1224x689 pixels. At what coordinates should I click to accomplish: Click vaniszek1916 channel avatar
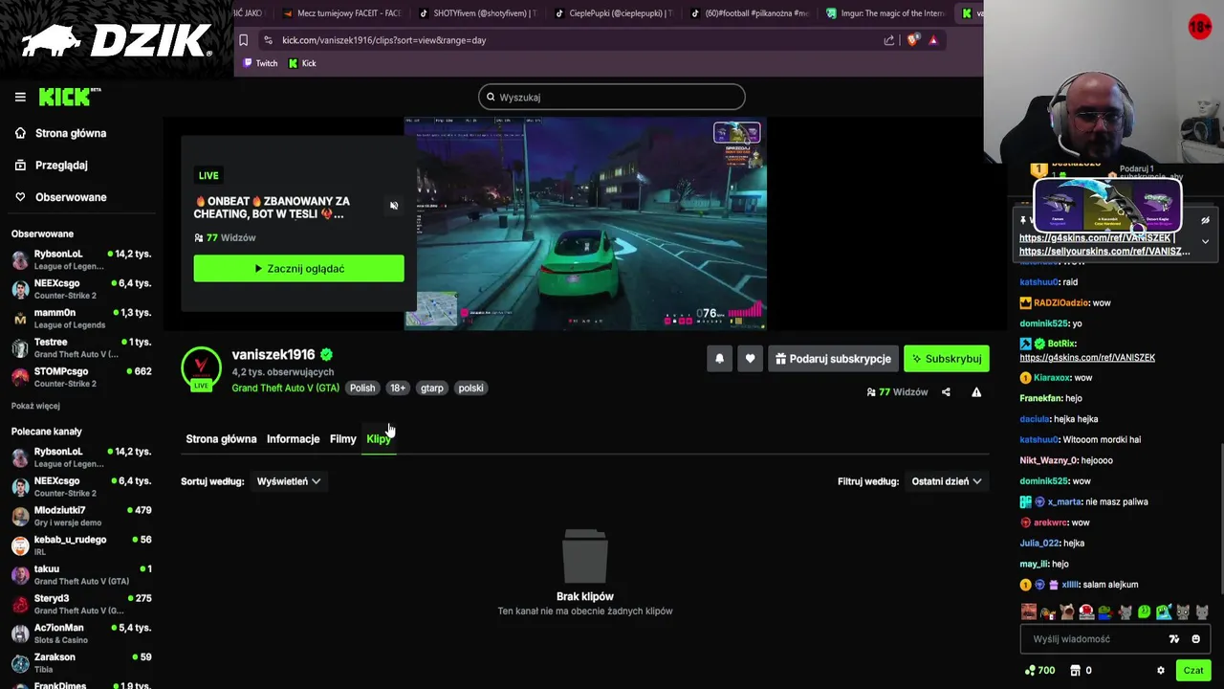(x=201, y=369)
